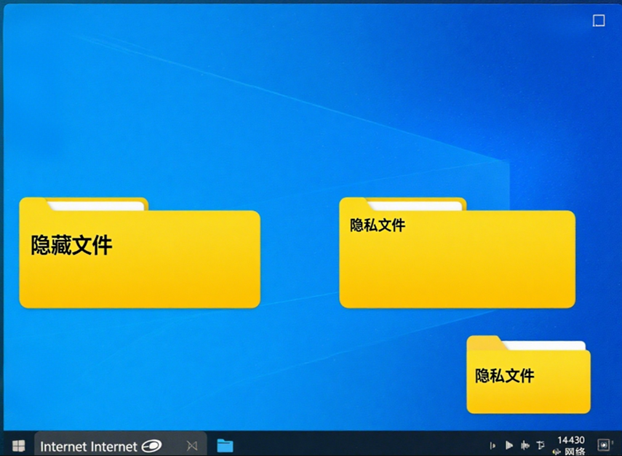The height and width of the screenshot is (456, 622).
Task: Open the notification center icon
Action: [604, 445]
